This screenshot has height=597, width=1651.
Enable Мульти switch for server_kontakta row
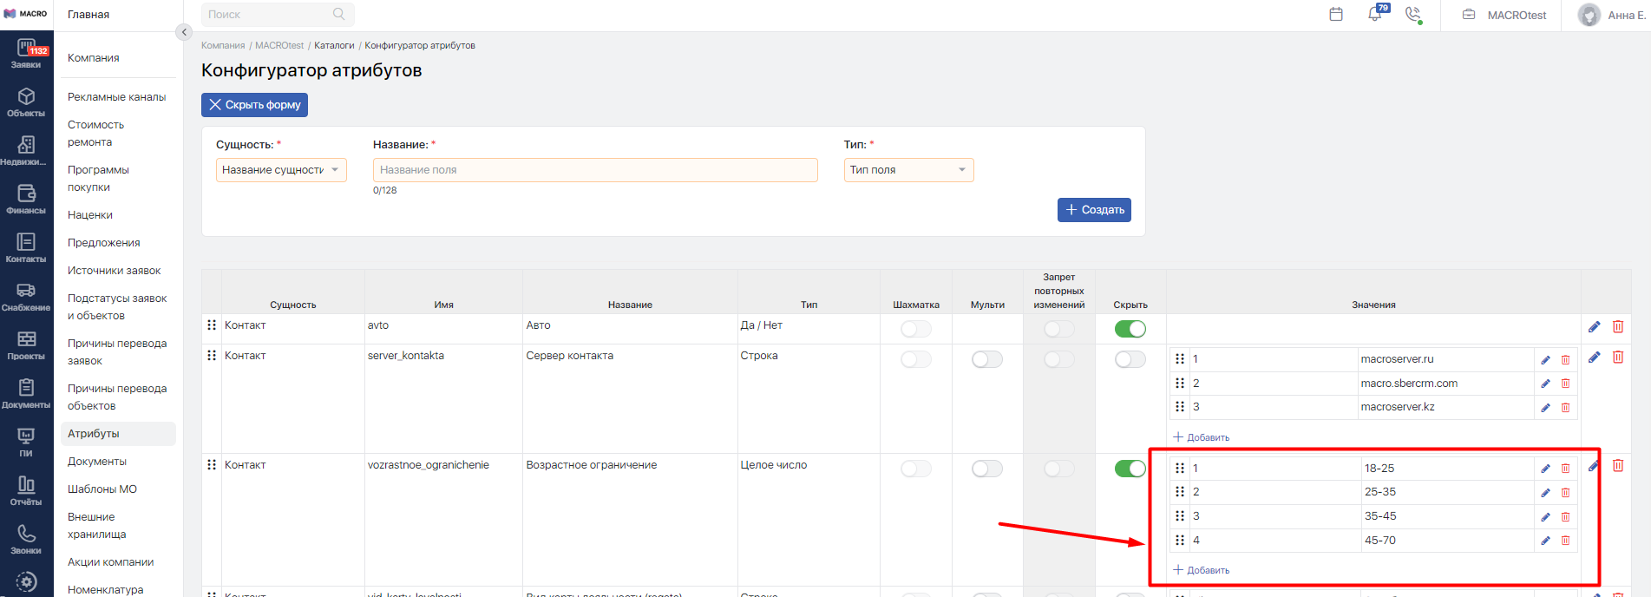pyautogui.click(x=986, y=359)
